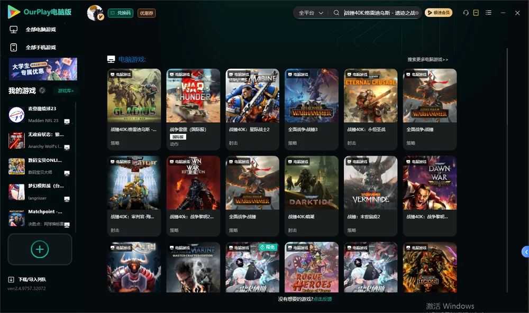This screenshot has width=529, height=313.
Task: Expand the blue side panel arrow at right edge
Action: tap(525, 252)
